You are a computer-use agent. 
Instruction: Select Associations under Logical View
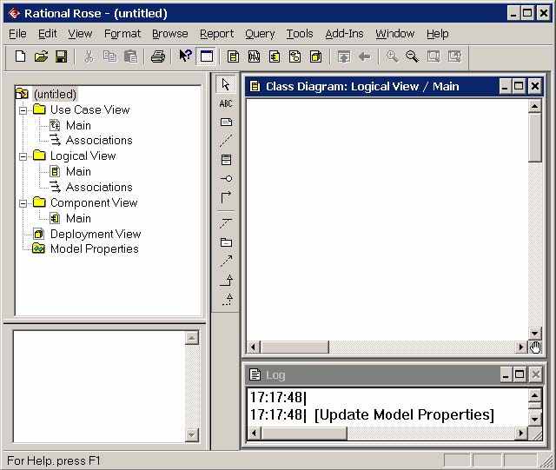(99, 187)
